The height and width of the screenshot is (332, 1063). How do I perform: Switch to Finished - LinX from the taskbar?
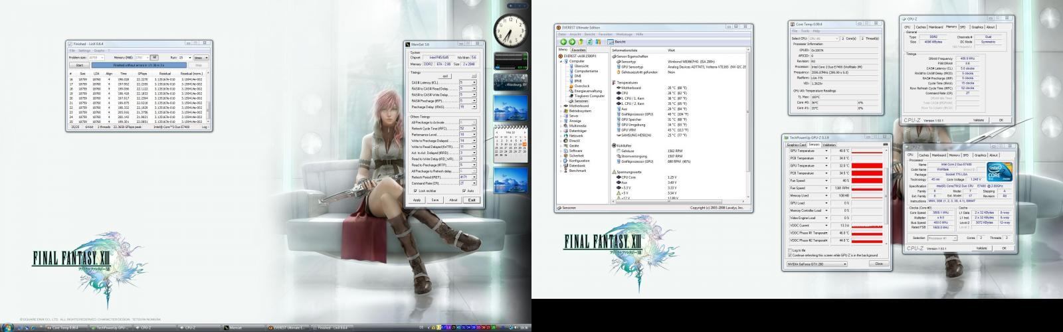pyautogui.click(x=331, y=327)
